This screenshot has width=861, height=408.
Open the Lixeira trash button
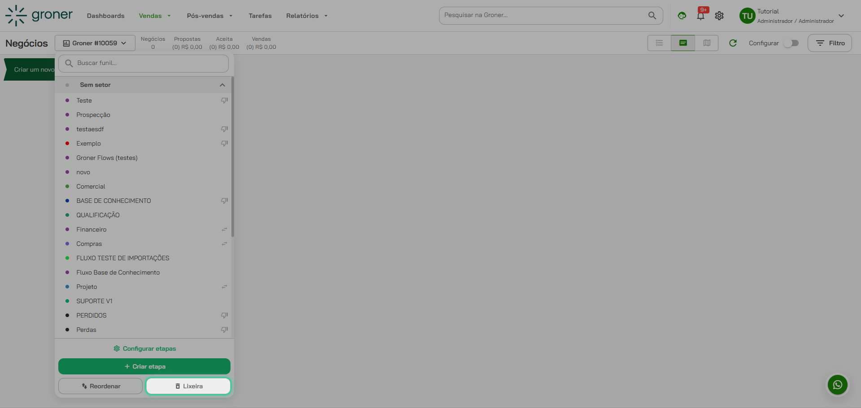point(188,386)
